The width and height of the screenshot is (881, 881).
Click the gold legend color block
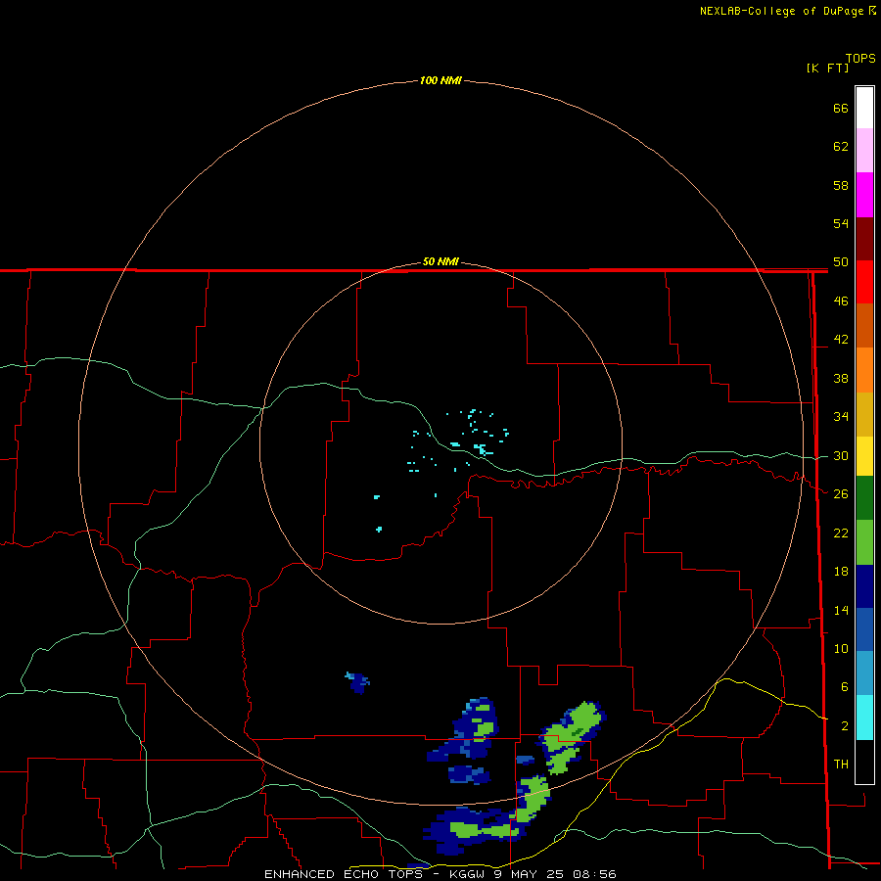[864, 414]
